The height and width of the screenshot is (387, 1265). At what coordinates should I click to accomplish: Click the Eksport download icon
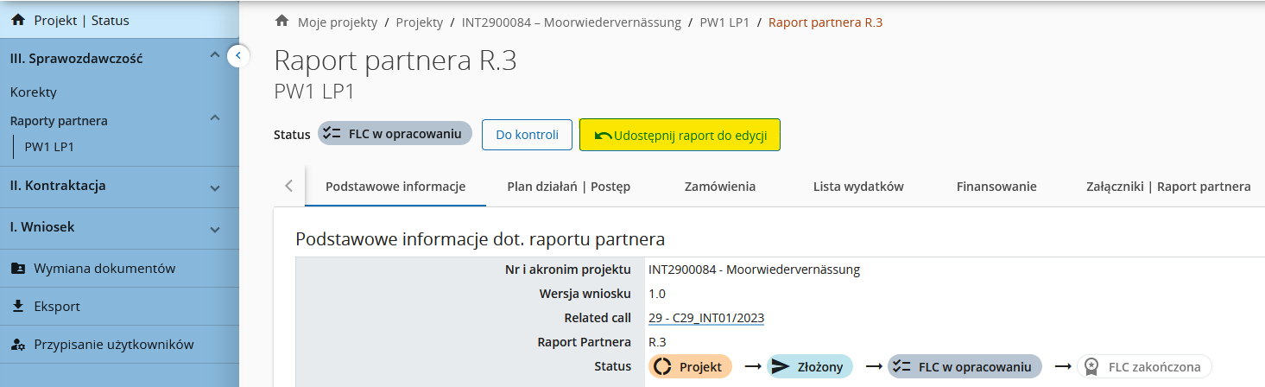tap(17, 306)
